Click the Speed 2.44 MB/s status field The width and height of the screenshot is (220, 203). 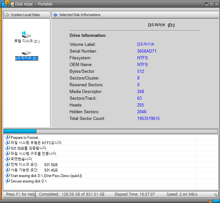[182, 194]
